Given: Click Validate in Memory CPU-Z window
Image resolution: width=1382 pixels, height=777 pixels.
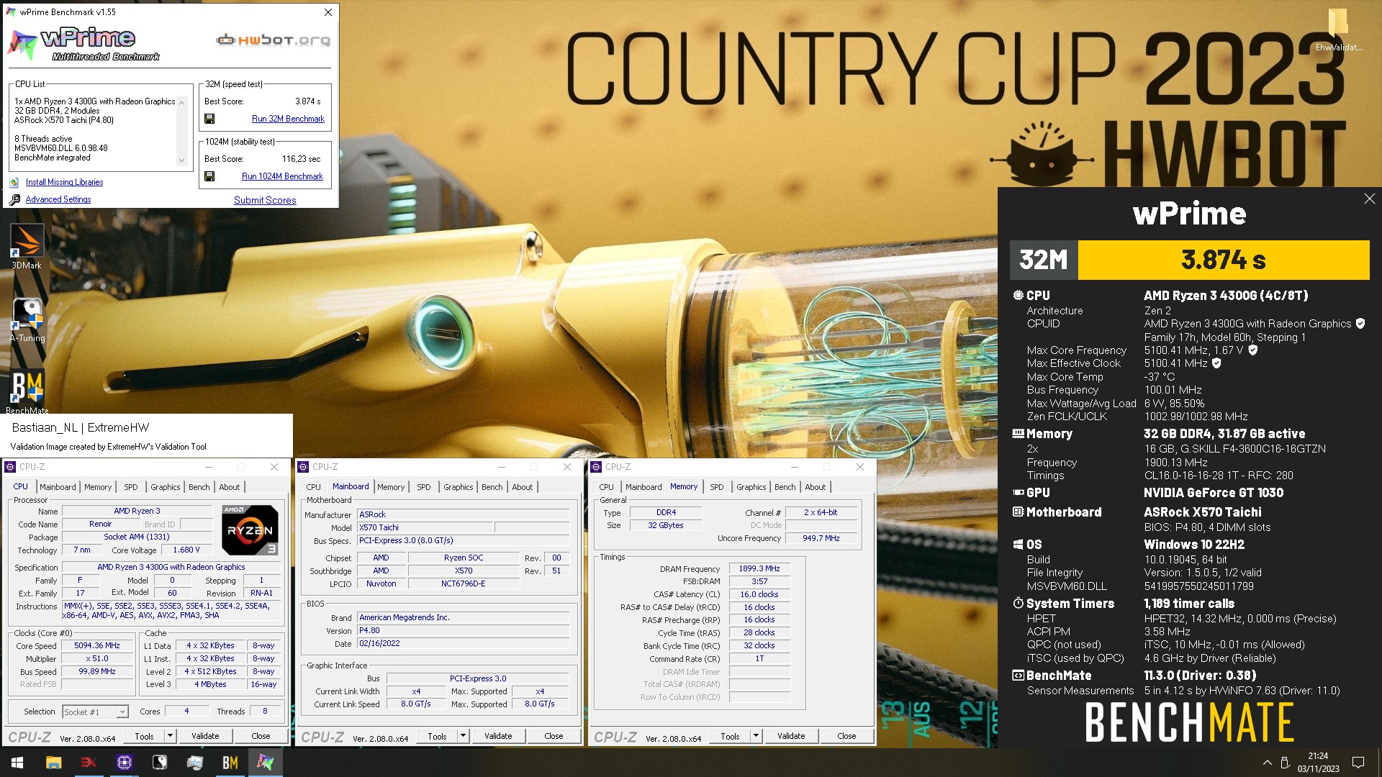Looking at the screenshot, I should pyautogui.click(x=791, y=736).
